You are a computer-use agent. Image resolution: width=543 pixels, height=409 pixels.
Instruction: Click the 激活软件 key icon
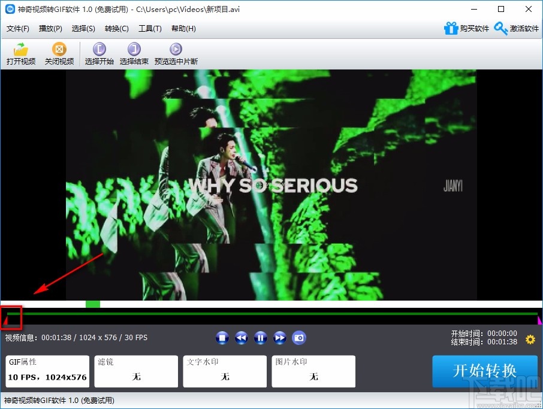point(501,28)
